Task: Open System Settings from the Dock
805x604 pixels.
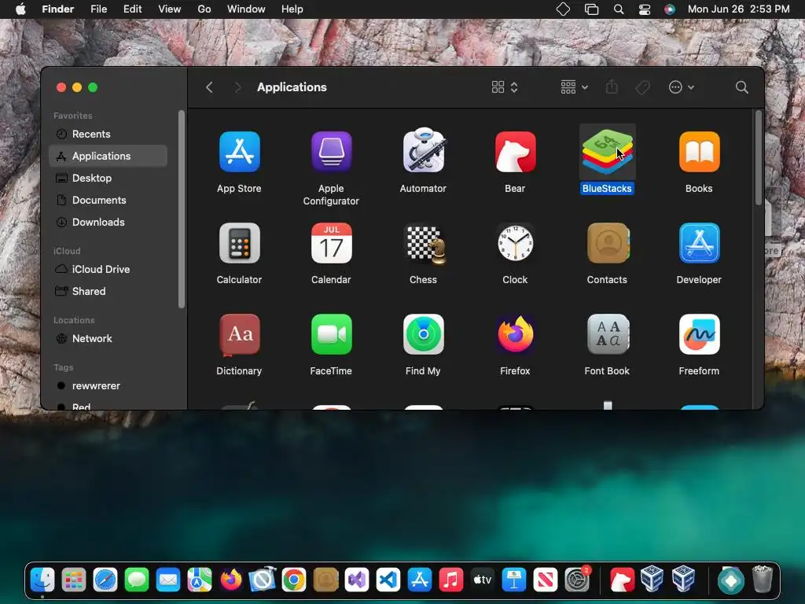Action: click(x=577, y=580)
